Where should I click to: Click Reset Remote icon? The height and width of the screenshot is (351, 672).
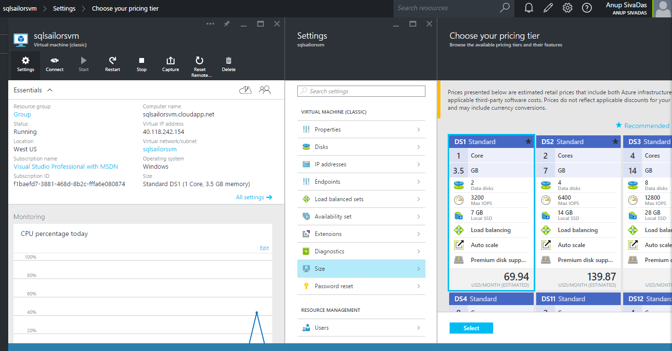click(x=199, y=65)
